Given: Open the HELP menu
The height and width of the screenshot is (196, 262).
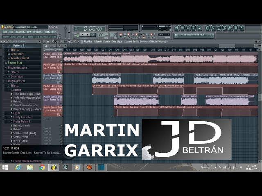Looking at the screenshot, I should coord(54,32).
